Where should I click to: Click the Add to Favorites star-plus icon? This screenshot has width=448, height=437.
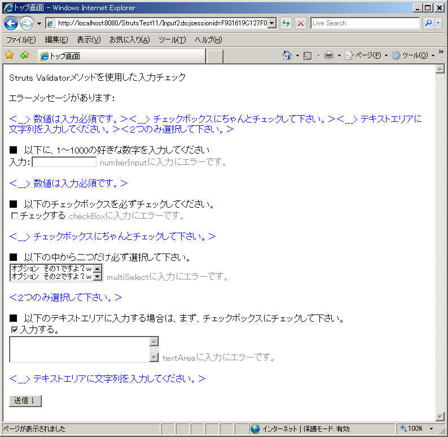tap(25, 55)
